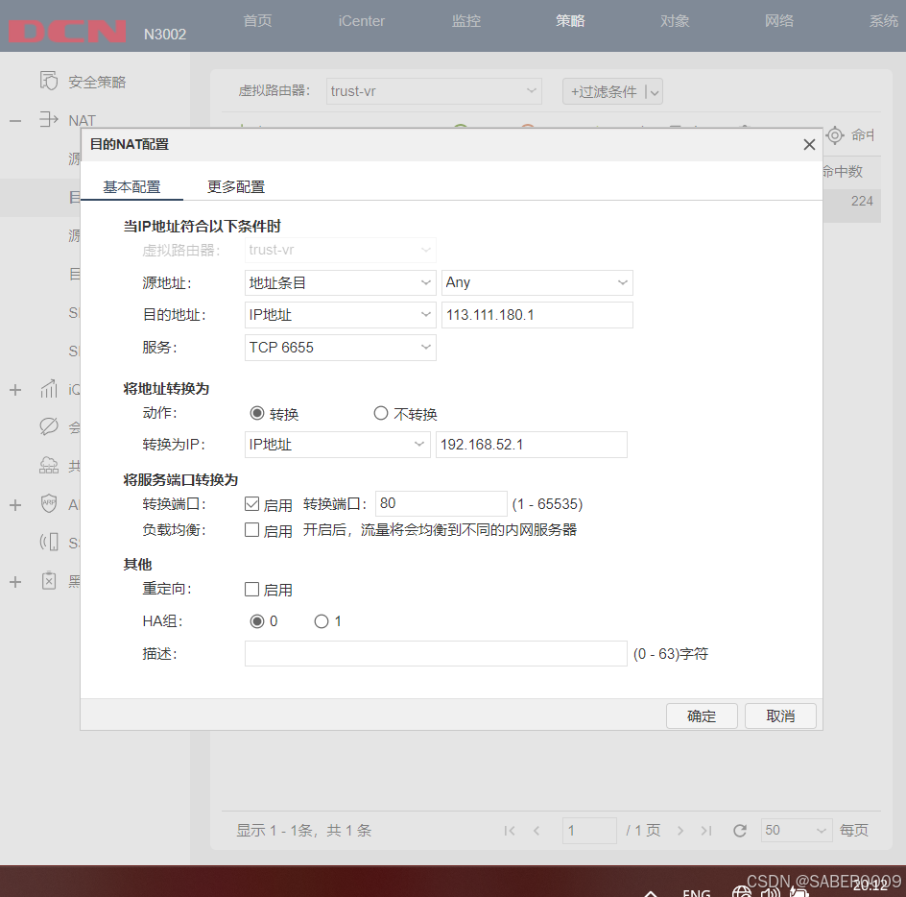The height and width of the screenshot is (897, 906).
Task: Select the ARP shield icon in sidebar
Action: [49, 503]
